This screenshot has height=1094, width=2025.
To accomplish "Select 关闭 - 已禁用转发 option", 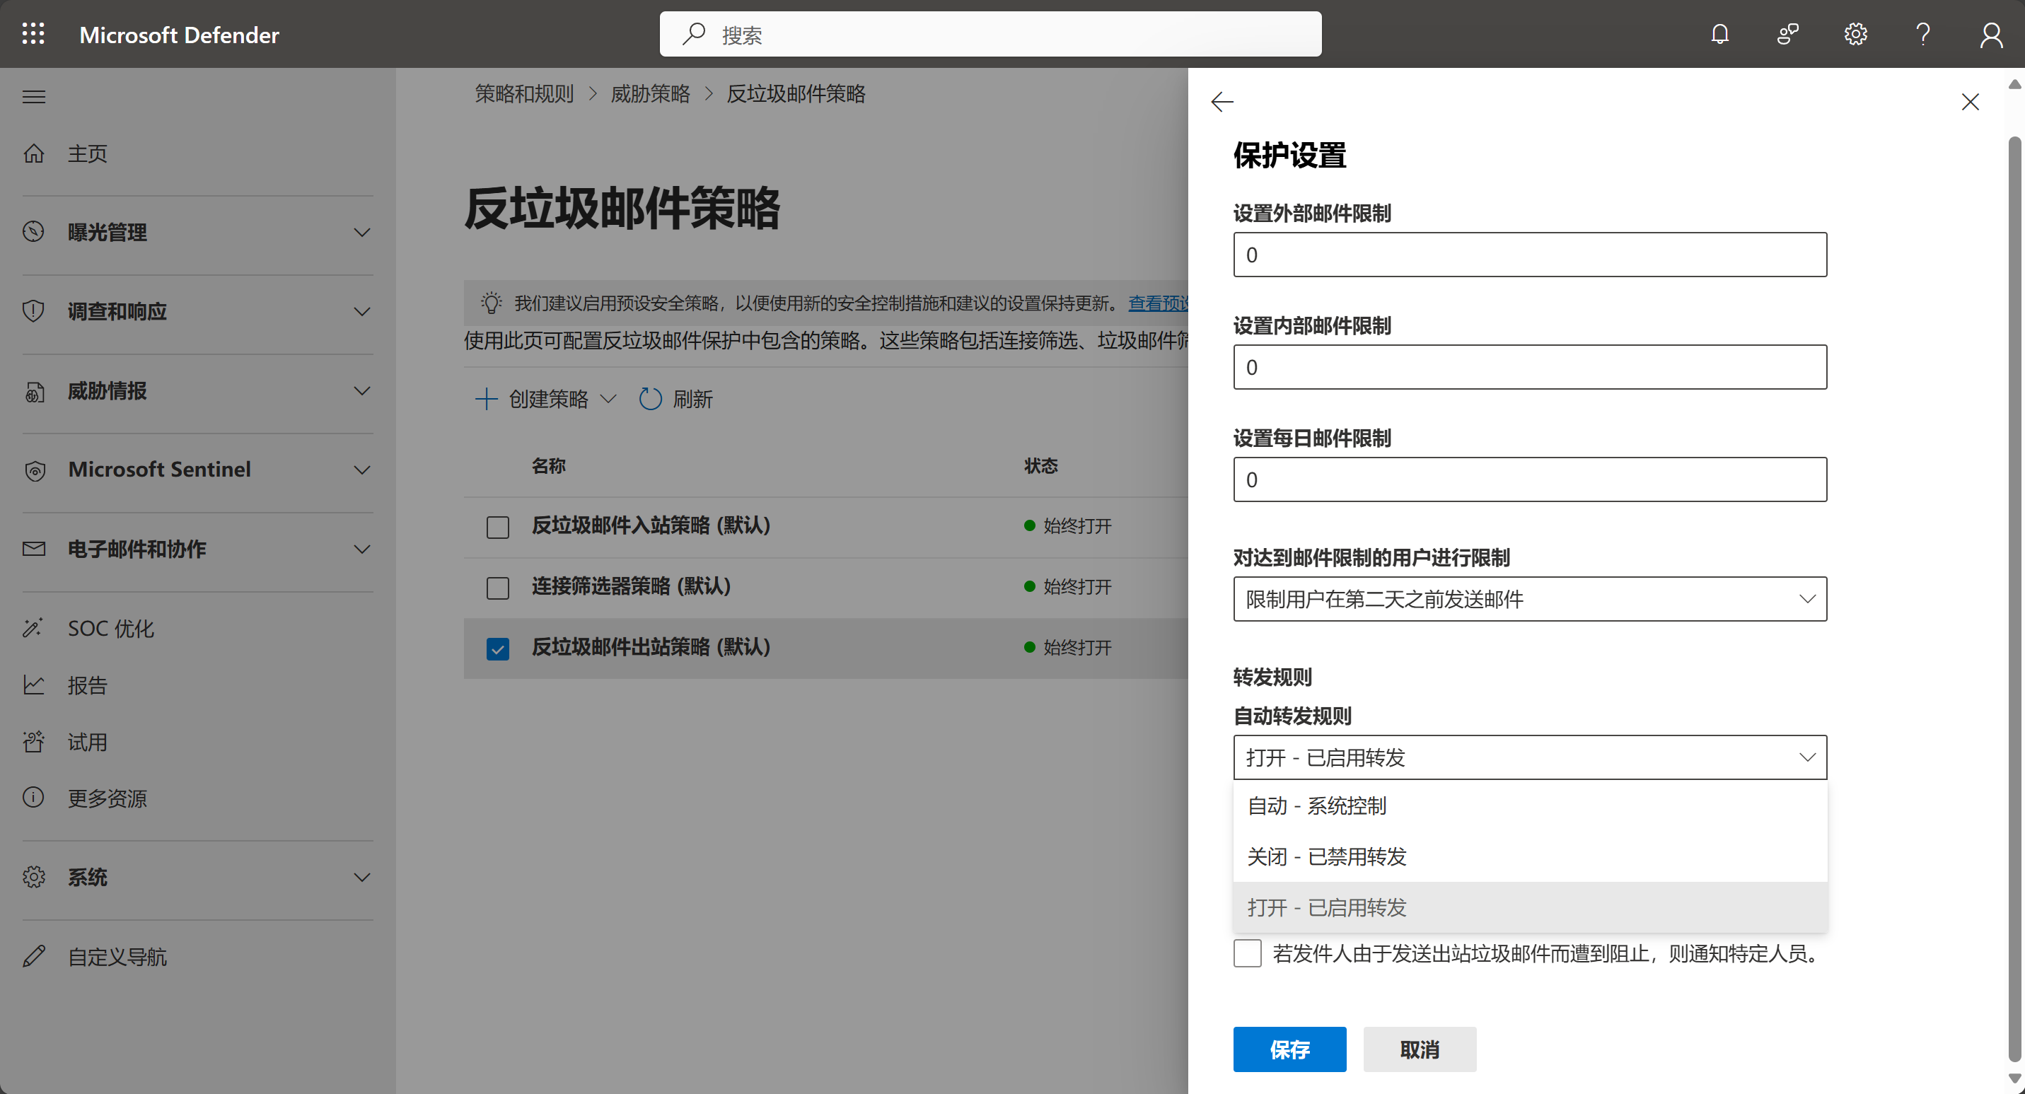I will (x=1530, y=856).
